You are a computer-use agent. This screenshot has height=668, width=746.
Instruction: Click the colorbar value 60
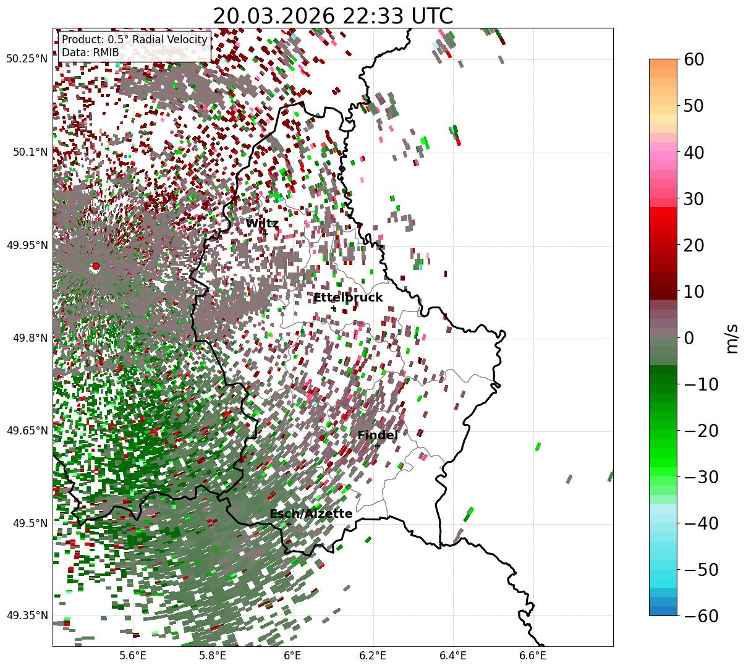(x=693, y=59)
